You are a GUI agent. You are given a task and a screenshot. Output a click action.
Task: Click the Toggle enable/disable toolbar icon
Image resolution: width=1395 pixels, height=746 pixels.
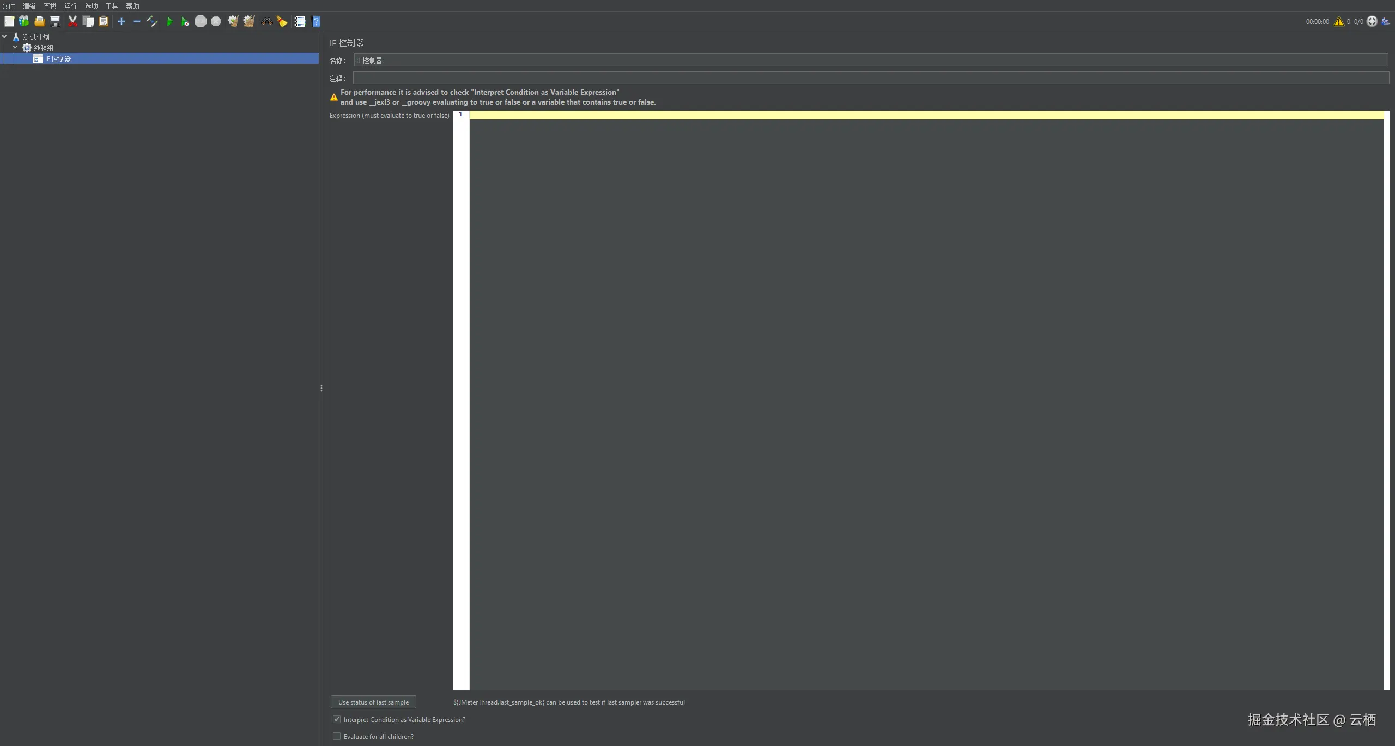[x=152, y=22]
